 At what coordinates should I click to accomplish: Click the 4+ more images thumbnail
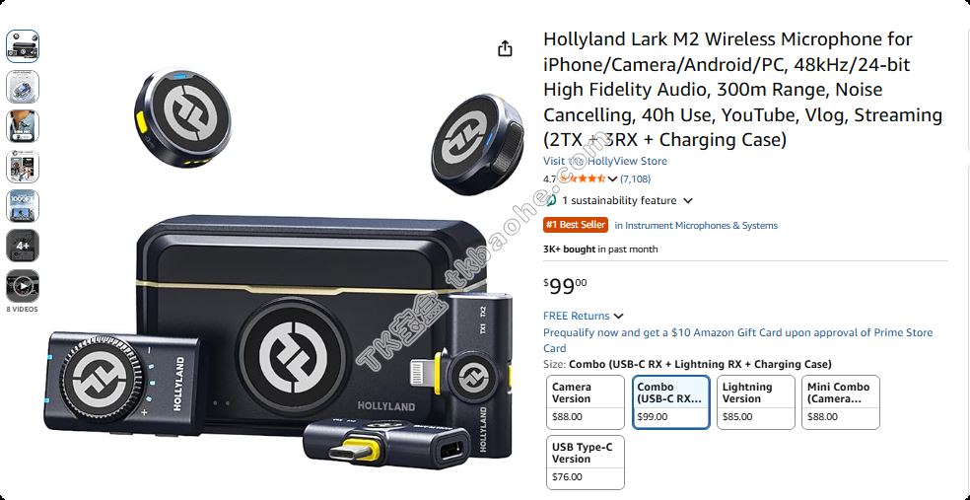tap(23, 246)
